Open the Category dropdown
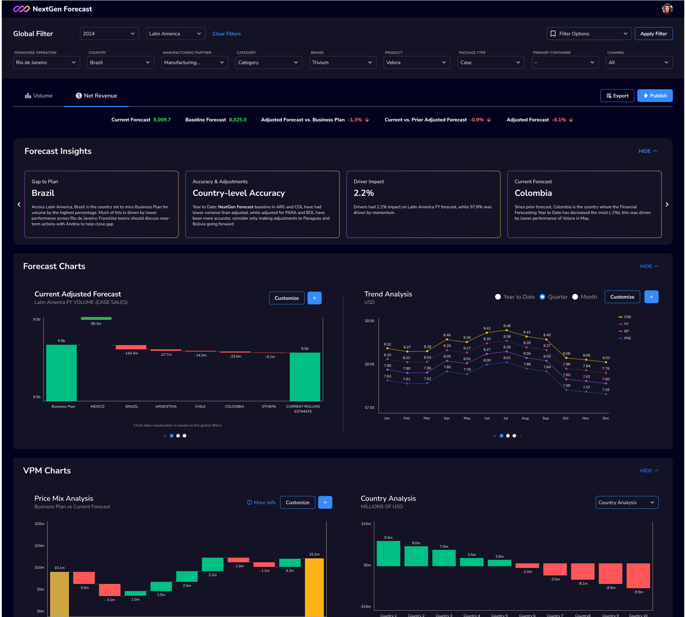Screen dimensions: 686x617 (x=269, y=63)
